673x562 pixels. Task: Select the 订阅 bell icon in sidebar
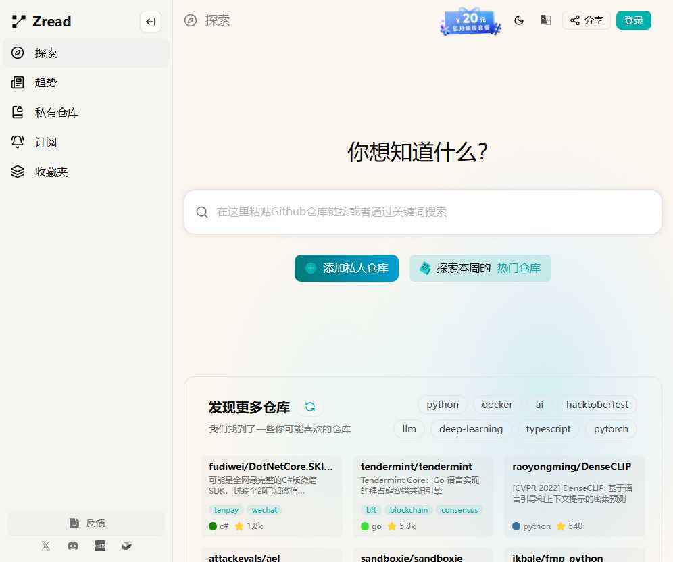[17, 142]
